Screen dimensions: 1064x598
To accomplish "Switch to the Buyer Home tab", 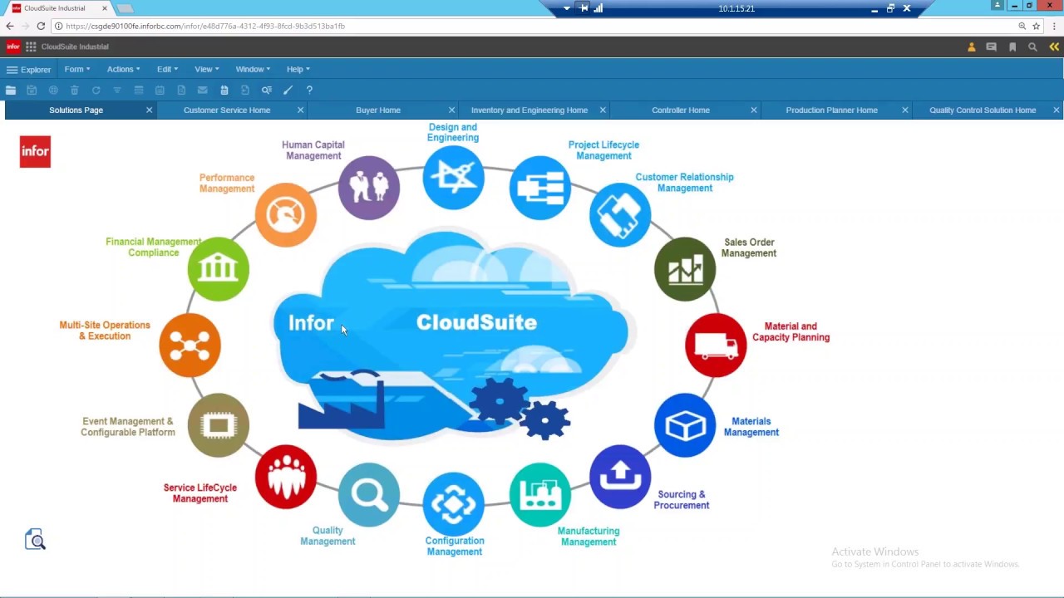I will [378, 110].
